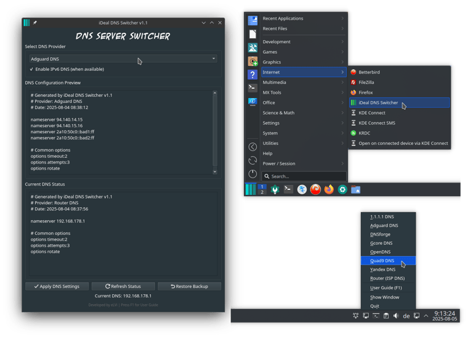The image size is (473, 338).
Task: Toggle Enable IPv6 DNS checkbox
Action: pos(67,69)
